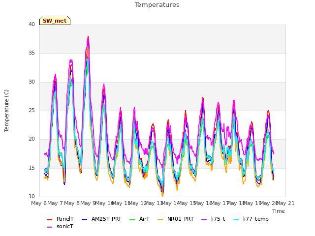Click the Temperature (C) axis title
The height and width of the screenshot is (236, 315).
(x=6, y=111)
